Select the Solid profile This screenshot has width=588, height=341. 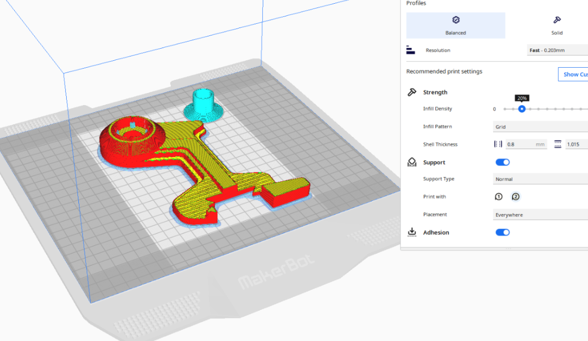pyautogui.click(x=556, y=25)
